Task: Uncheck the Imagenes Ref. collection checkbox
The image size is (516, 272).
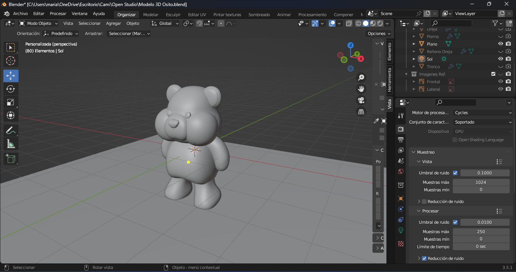Action: 493,74
